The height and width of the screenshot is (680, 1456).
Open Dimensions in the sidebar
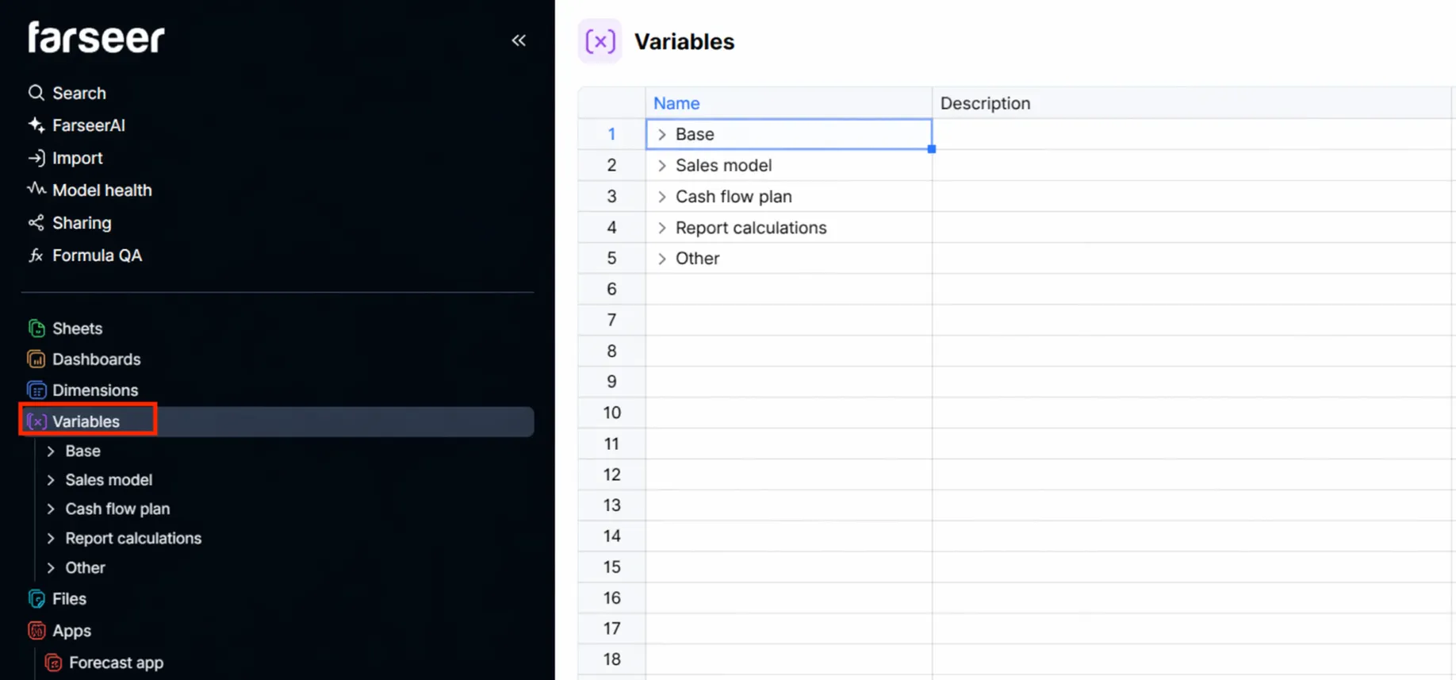click(94, 390)
